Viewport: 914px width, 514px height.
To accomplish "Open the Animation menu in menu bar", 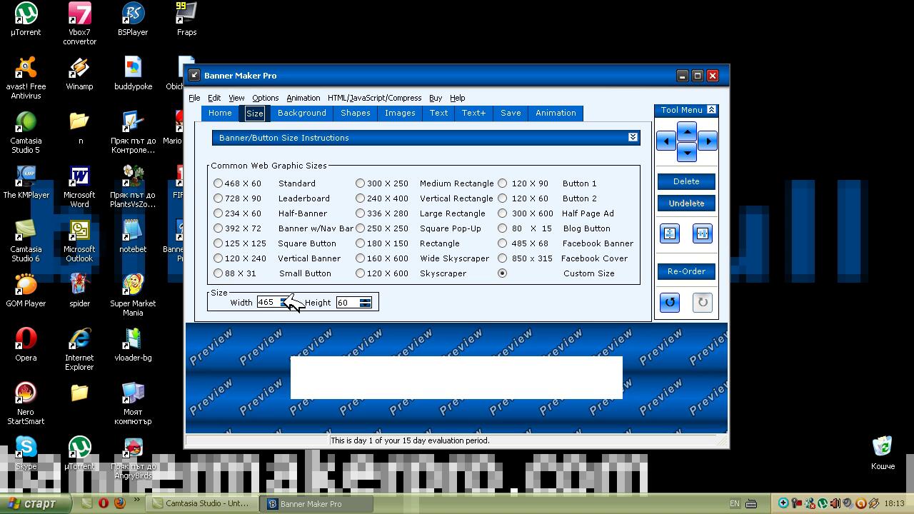I will pos(303,98).
